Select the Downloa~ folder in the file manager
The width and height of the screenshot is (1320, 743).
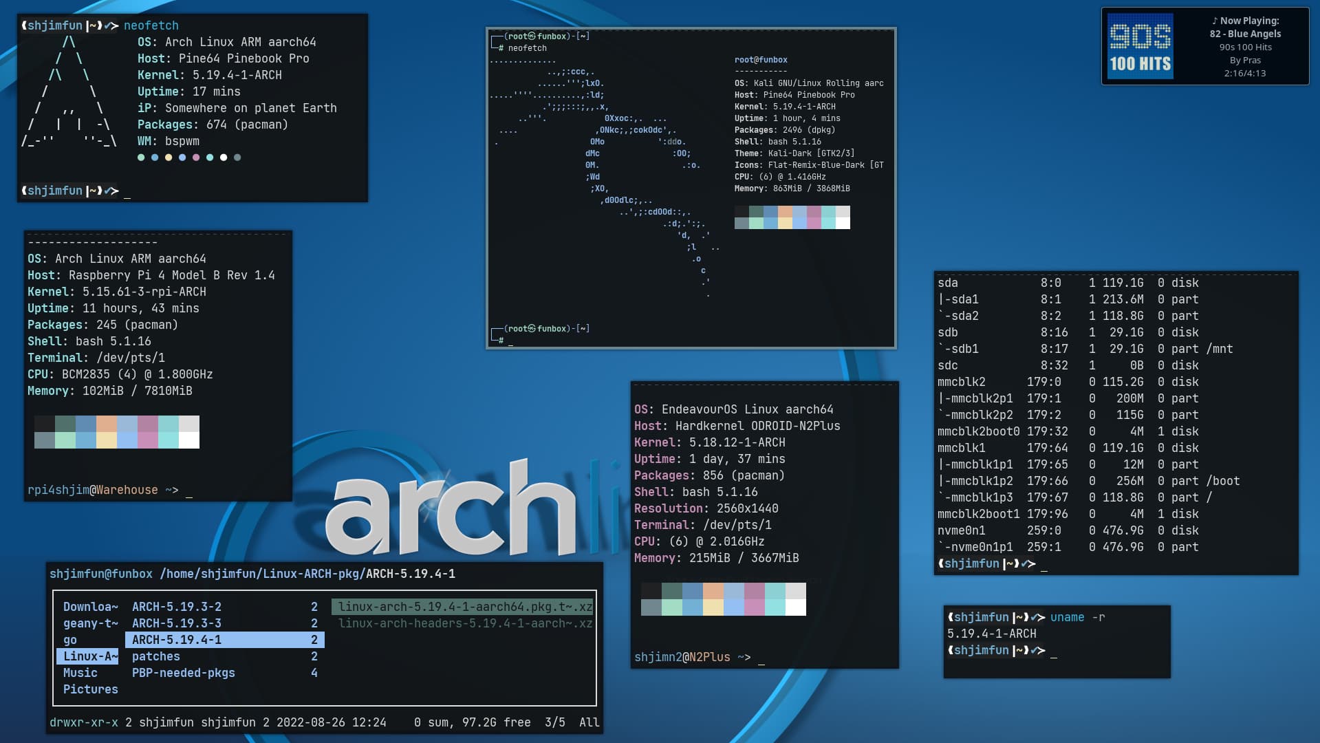tap(90, 607)
